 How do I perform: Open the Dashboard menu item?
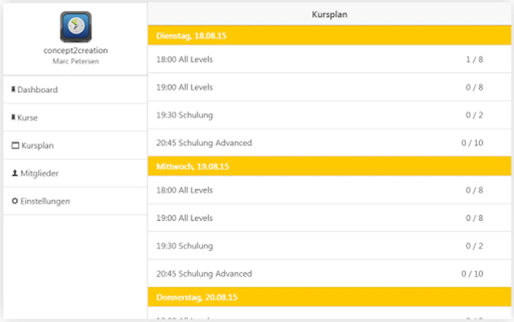click(38, 90)
